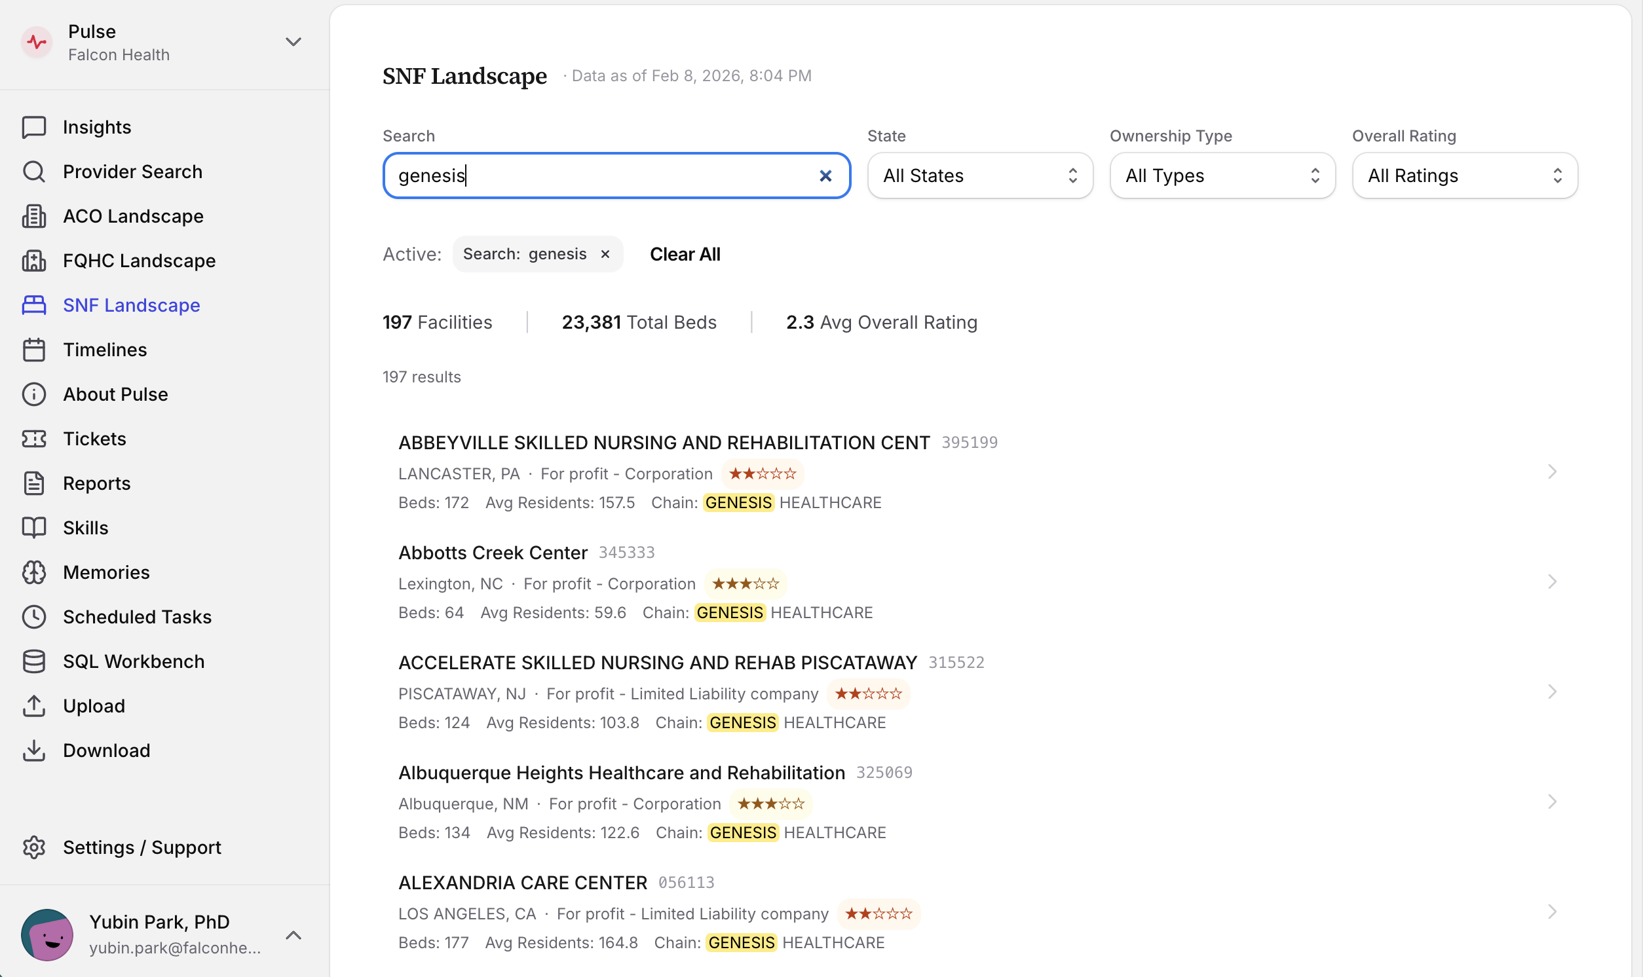Open the State dropdown
This screenshot has width=1643, height=977.
tap(980, 175)
